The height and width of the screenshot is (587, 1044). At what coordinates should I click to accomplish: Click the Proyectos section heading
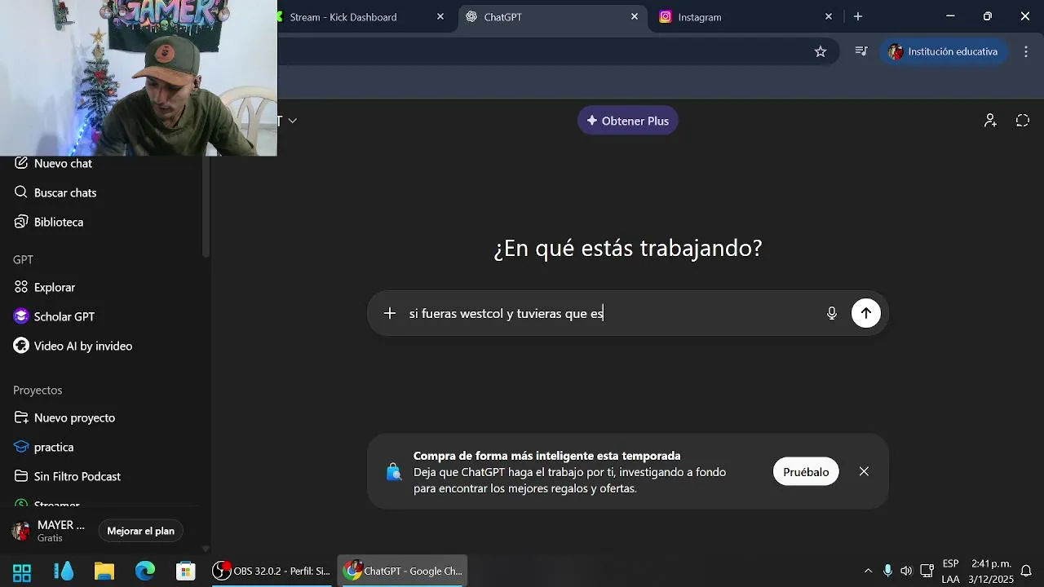coord(38,390)
